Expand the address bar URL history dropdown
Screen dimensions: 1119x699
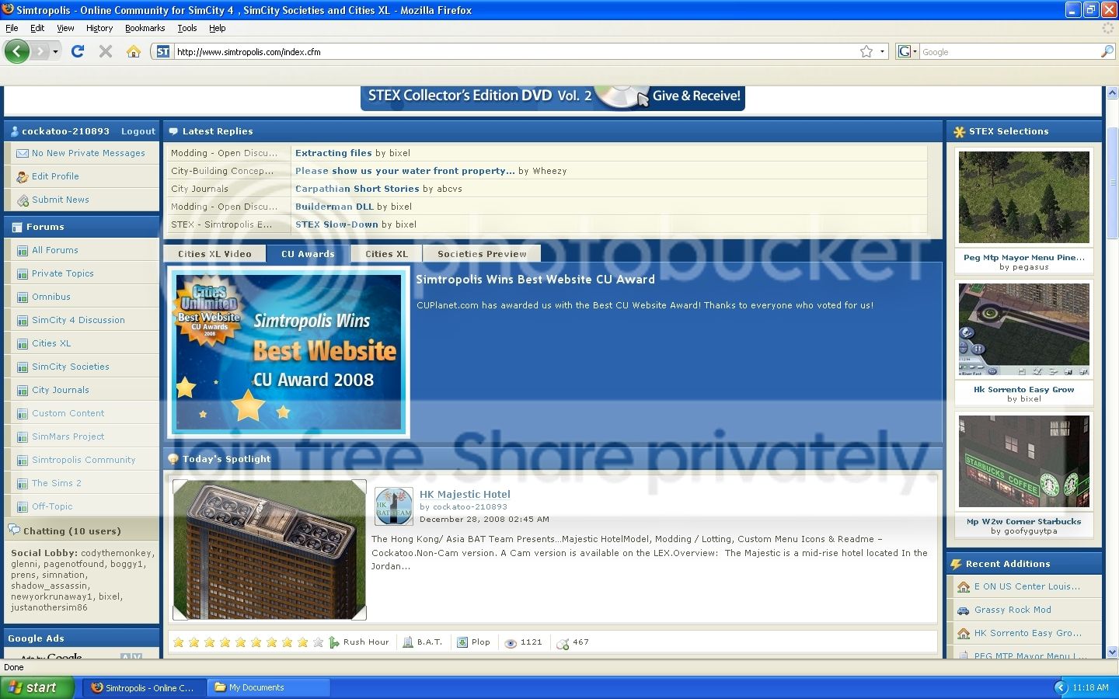coord(882,51)
